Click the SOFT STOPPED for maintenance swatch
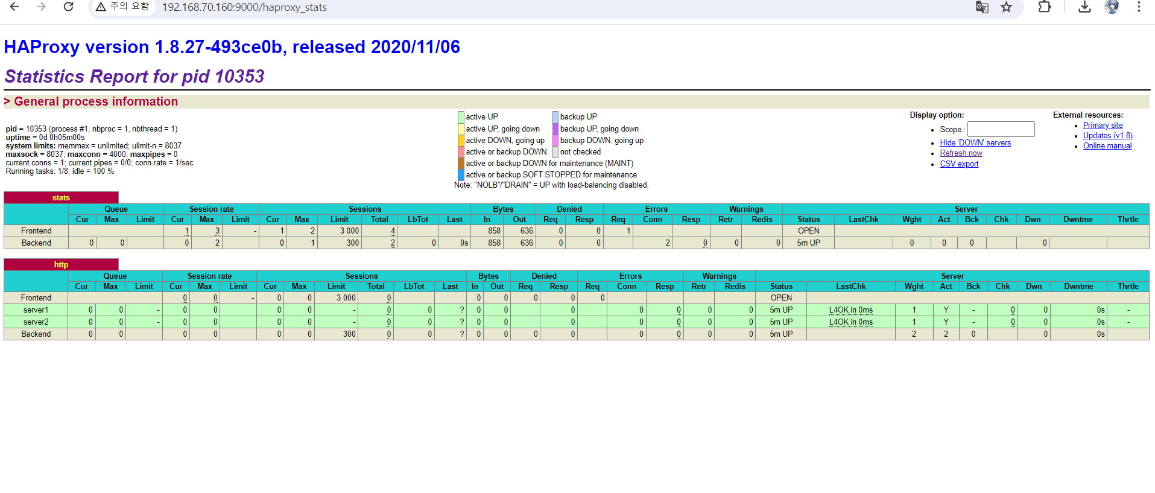Screen dimensions: 1155x493 point(461,174)
